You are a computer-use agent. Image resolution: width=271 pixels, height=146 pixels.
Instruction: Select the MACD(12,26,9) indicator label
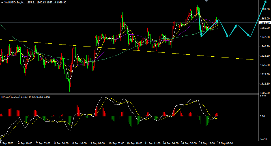[x=10, y=97]
